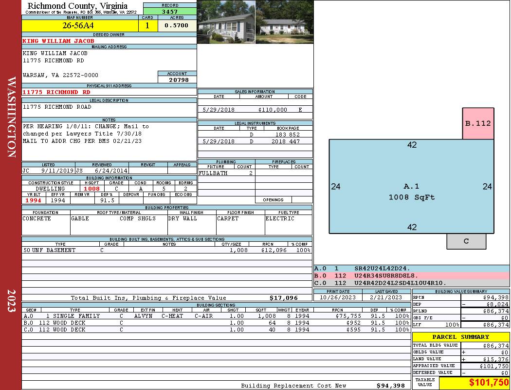Click pink sketch code U24R34SU8R8D8L8
The height and width of the screenshot is (390, 511).
coord(386,276)
